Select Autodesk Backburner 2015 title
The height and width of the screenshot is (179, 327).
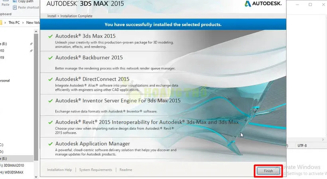tap(89, 58)
